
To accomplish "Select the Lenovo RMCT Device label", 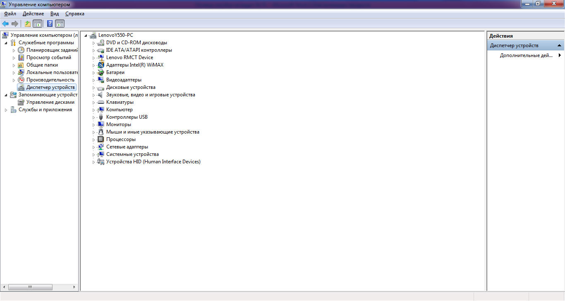I will pyautogui.click(x=129, y=57).
